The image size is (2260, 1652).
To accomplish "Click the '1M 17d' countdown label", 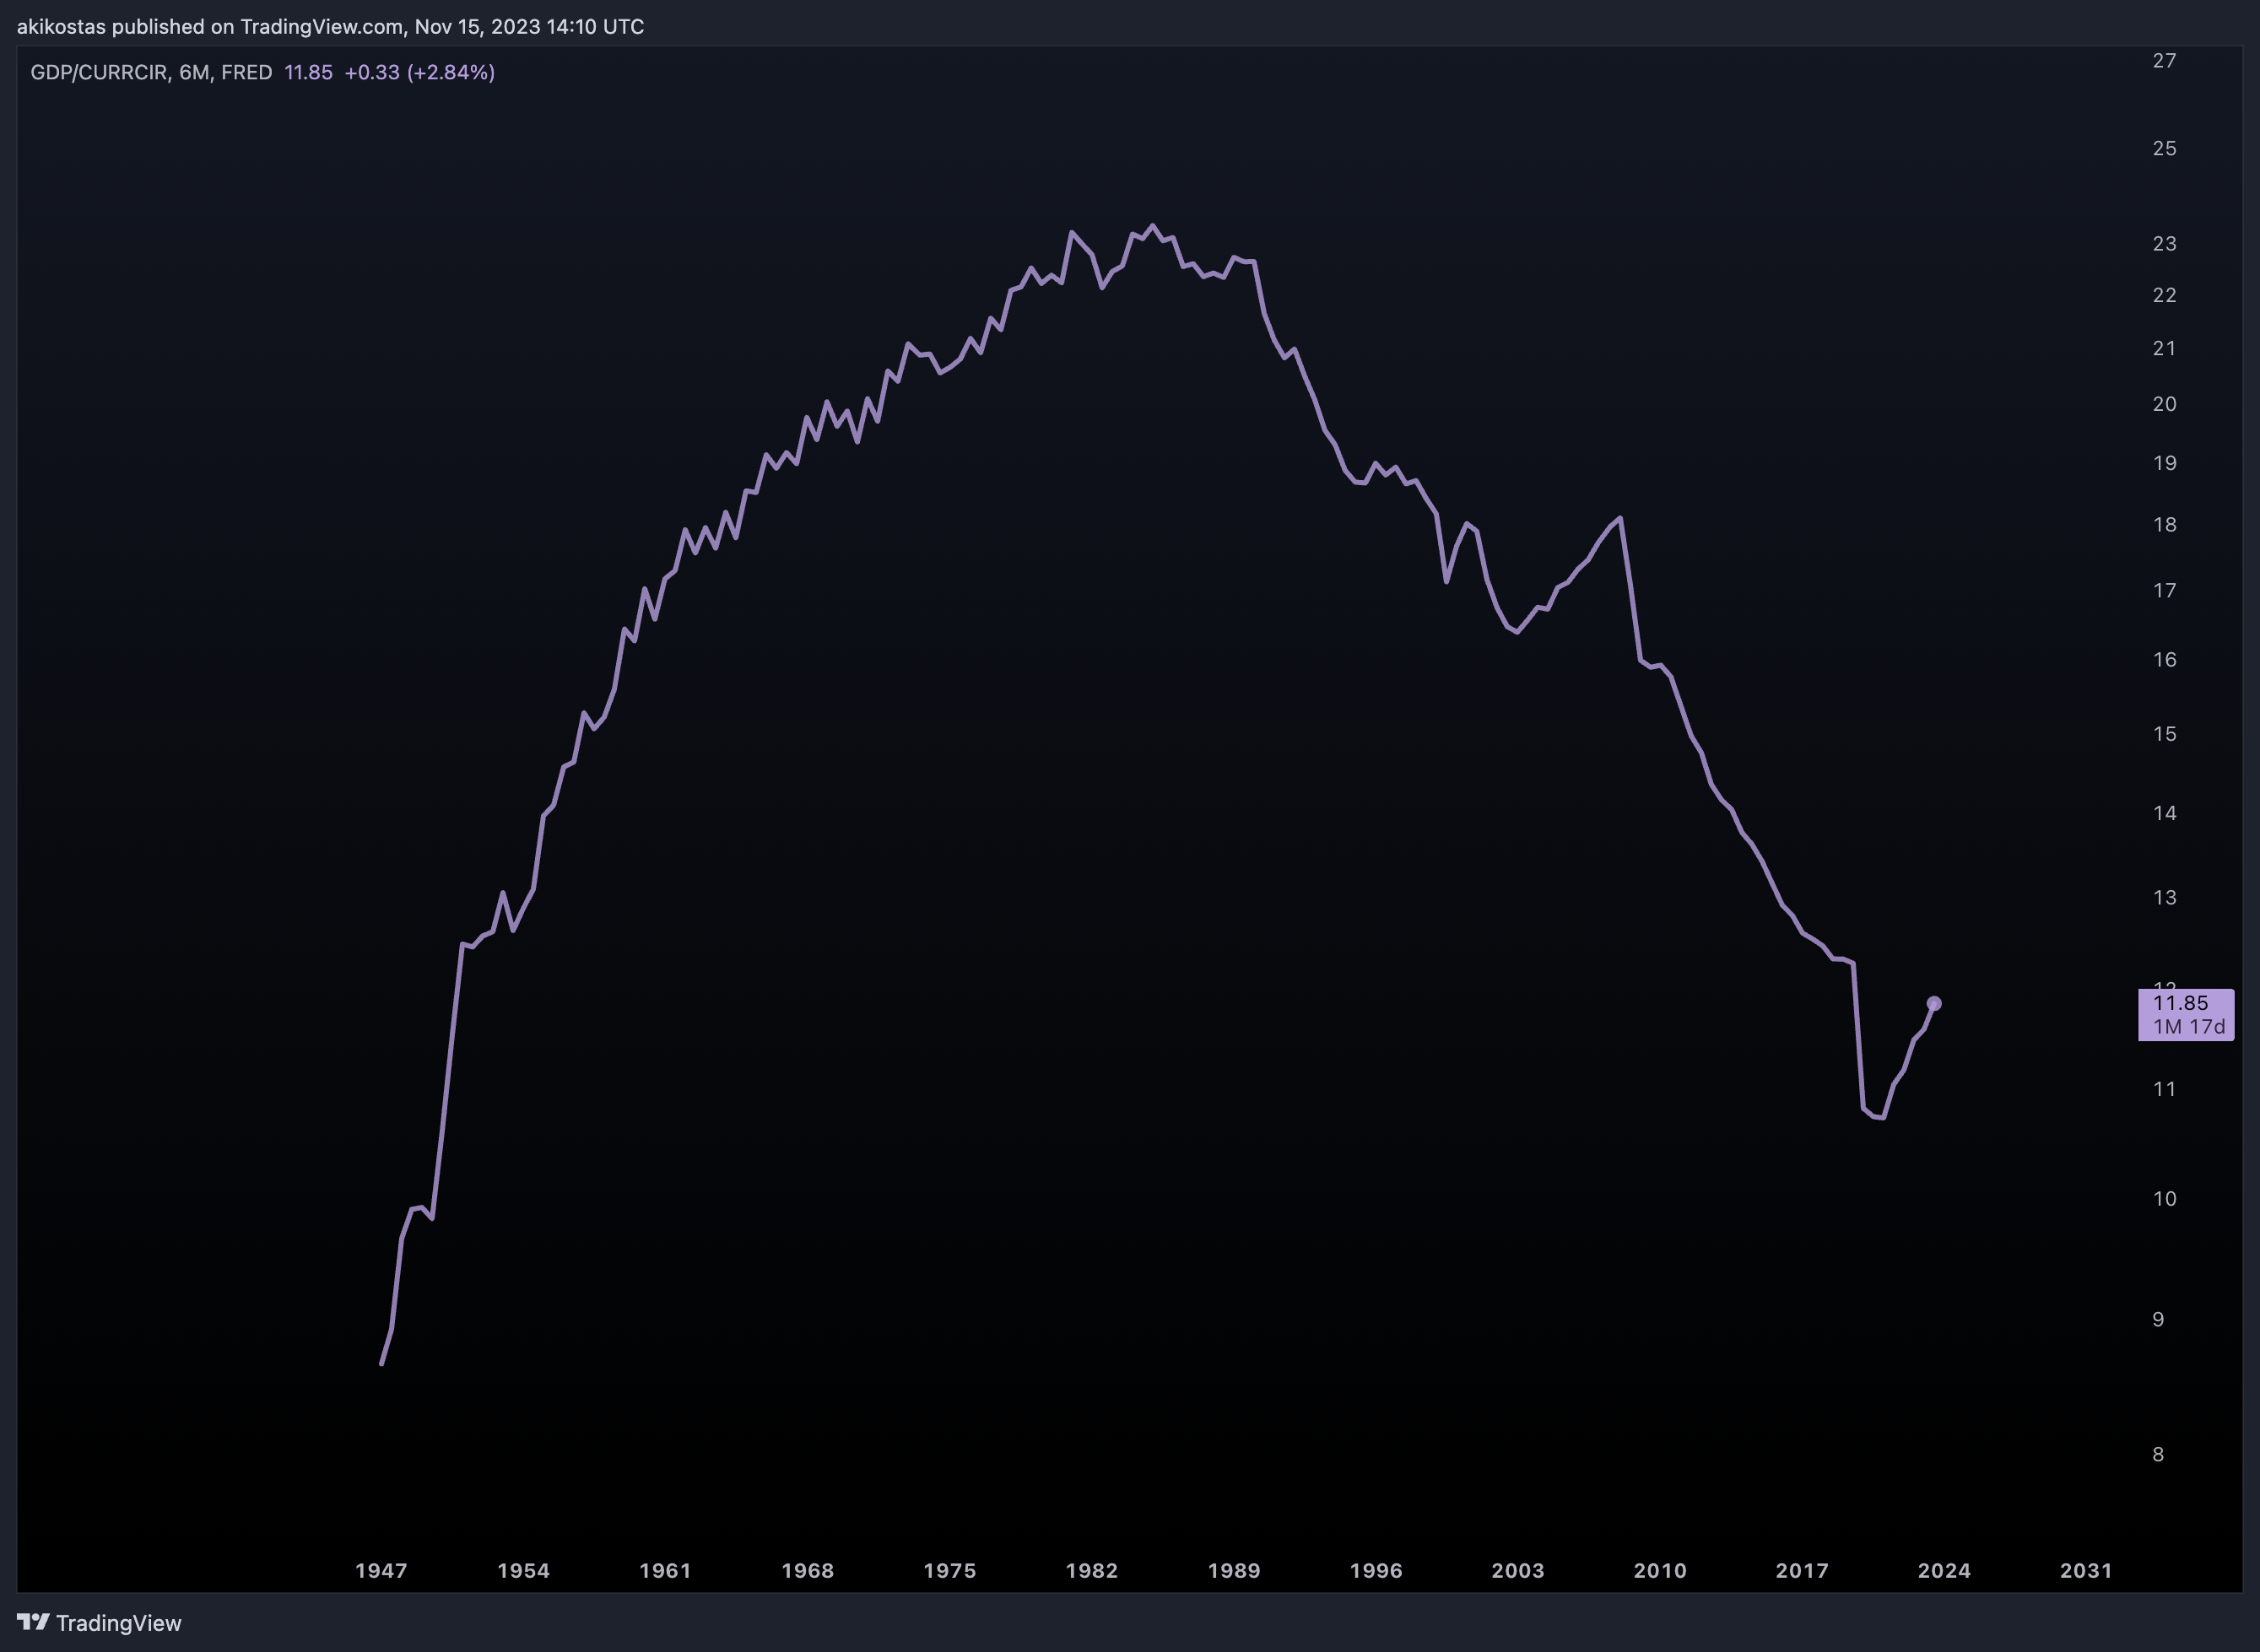I will 2189,1027.
